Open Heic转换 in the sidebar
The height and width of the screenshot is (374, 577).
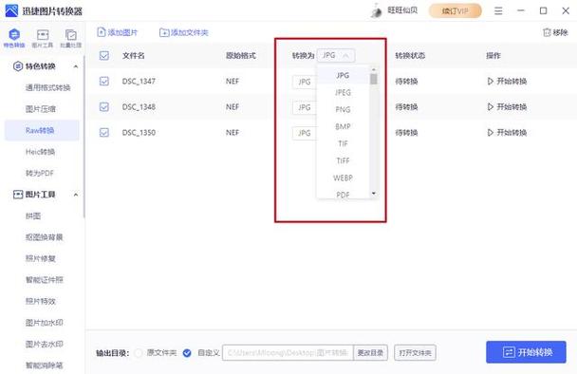click(x=40, y=152)
